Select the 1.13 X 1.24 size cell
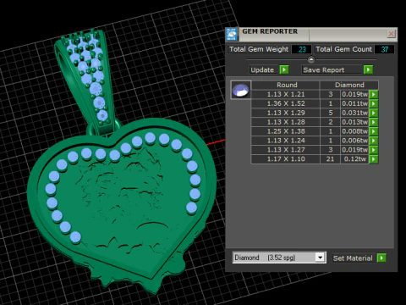This screenshot has width=406, height=305. tap(286, 141)
